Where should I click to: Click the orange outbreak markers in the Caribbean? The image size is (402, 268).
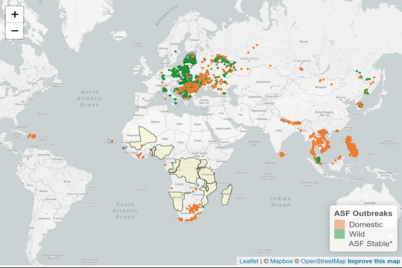pos(32,136)
